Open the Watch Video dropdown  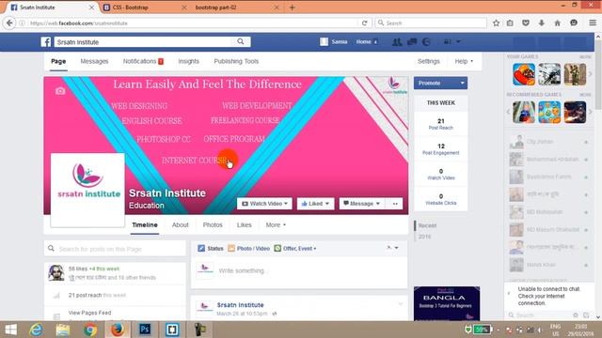[264, 204]
